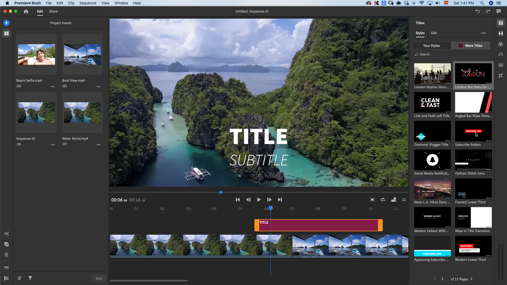Screen dimensions: 507x285
Task: Open the Titles panel more options menu
Action: pos(483,33)
